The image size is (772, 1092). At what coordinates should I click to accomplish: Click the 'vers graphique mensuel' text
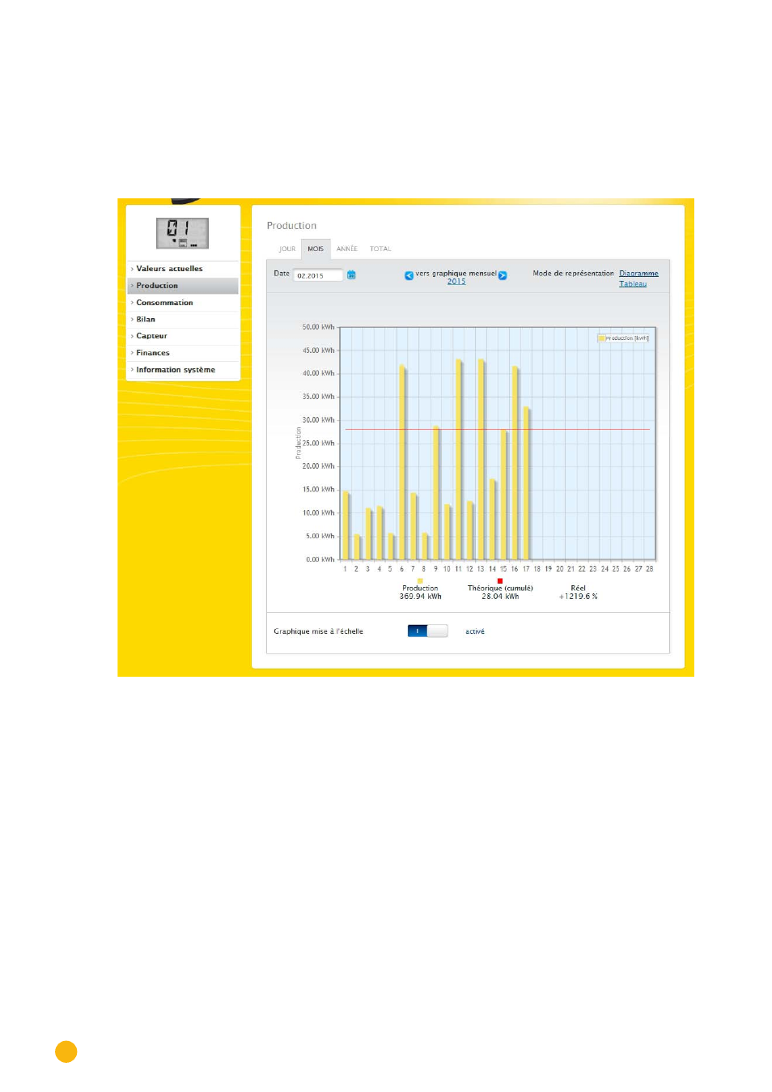[456, 274]
